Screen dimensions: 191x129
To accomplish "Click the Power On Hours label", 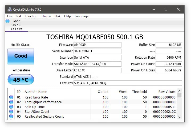I will coord(143,70).
